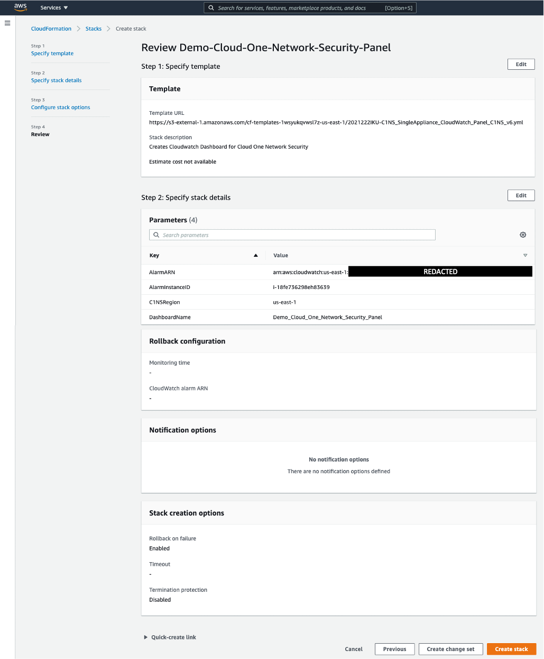Click the Key column header

(154, 256)
